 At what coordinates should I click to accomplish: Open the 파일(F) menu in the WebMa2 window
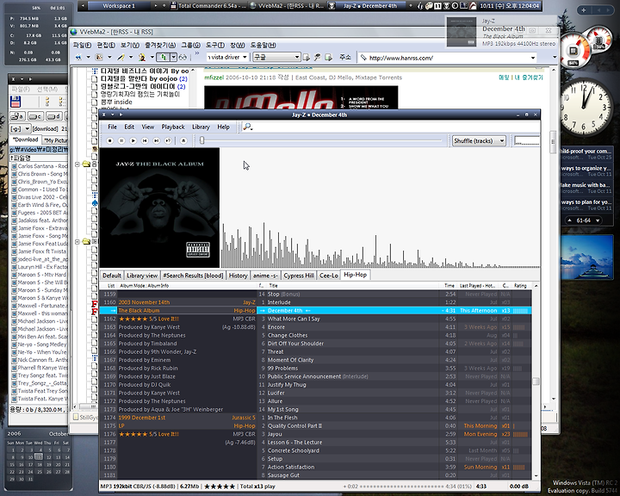pyautogui.click(x=82, y=46)
